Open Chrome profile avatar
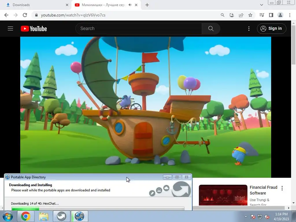The image size is (296, 222). coord(280,15)
